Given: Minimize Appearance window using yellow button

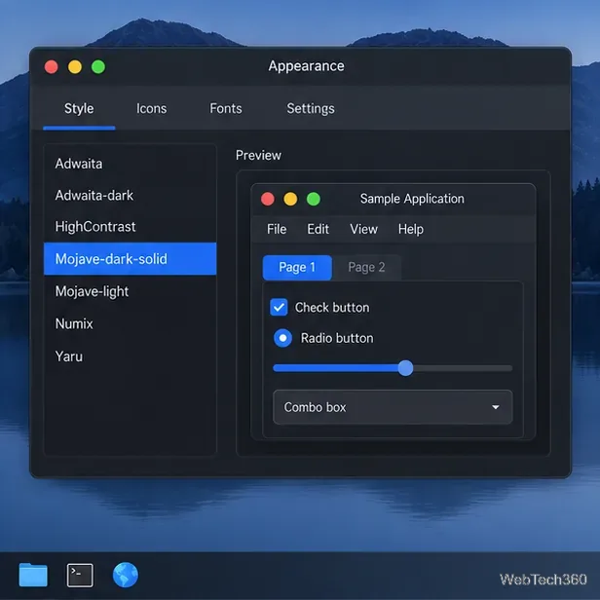Looking at the screenshot, I should [75, 66].
